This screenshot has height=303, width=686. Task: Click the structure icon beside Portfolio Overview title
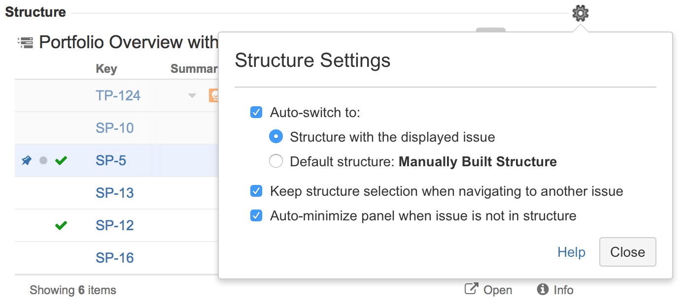25,42
